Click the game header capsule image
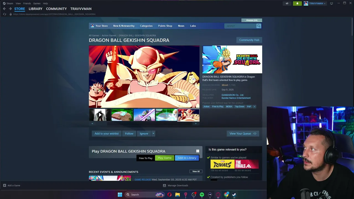354x199 pixels. tap(232, 59)
